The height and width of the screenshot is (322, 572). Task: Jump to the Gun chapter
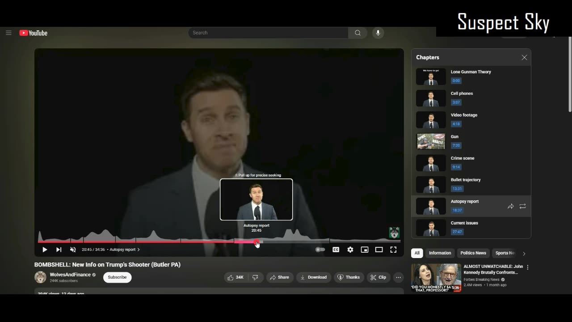tap(471, 141)
